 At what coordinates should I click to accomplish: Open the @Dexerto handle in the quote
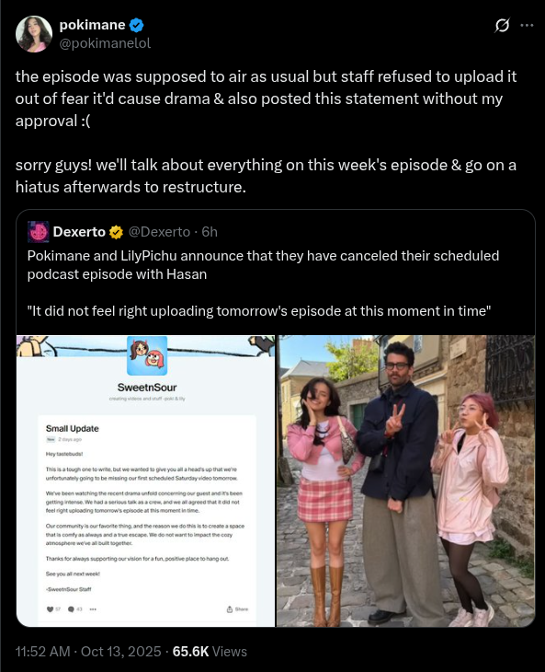coord(159,232)
